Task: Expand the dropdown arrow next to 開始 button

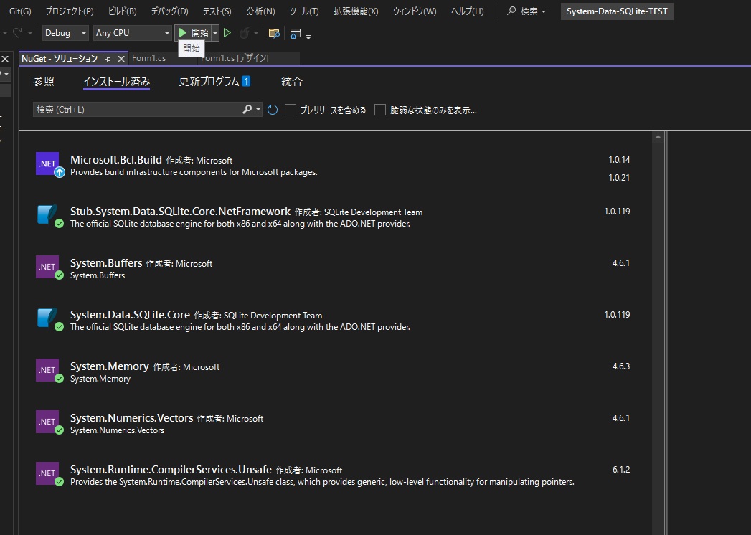Action: tap(215, 33)
